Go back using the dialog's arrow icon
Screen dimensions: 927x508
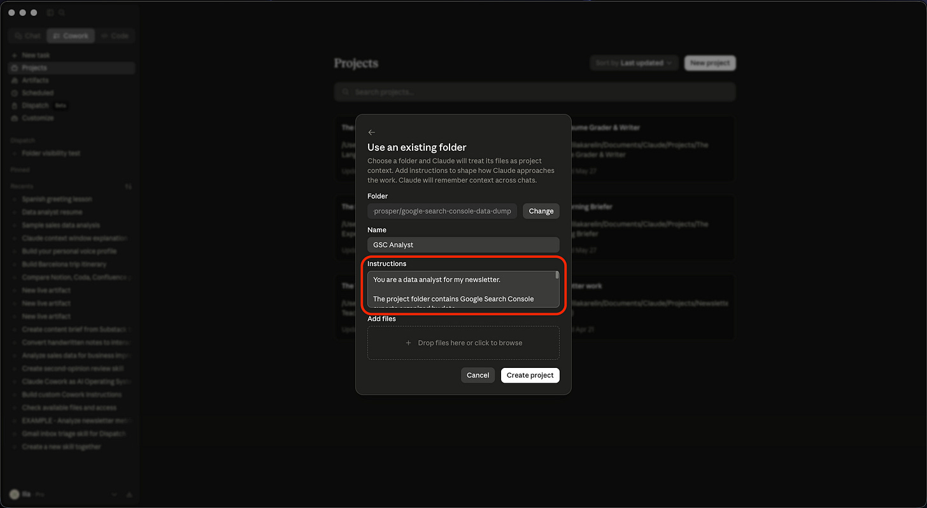tap(372, 132)
